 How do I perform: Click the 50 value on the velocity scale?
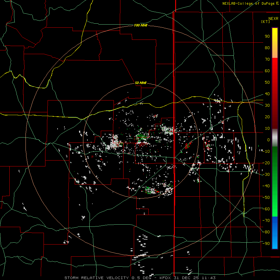click(x=267, y=82)
